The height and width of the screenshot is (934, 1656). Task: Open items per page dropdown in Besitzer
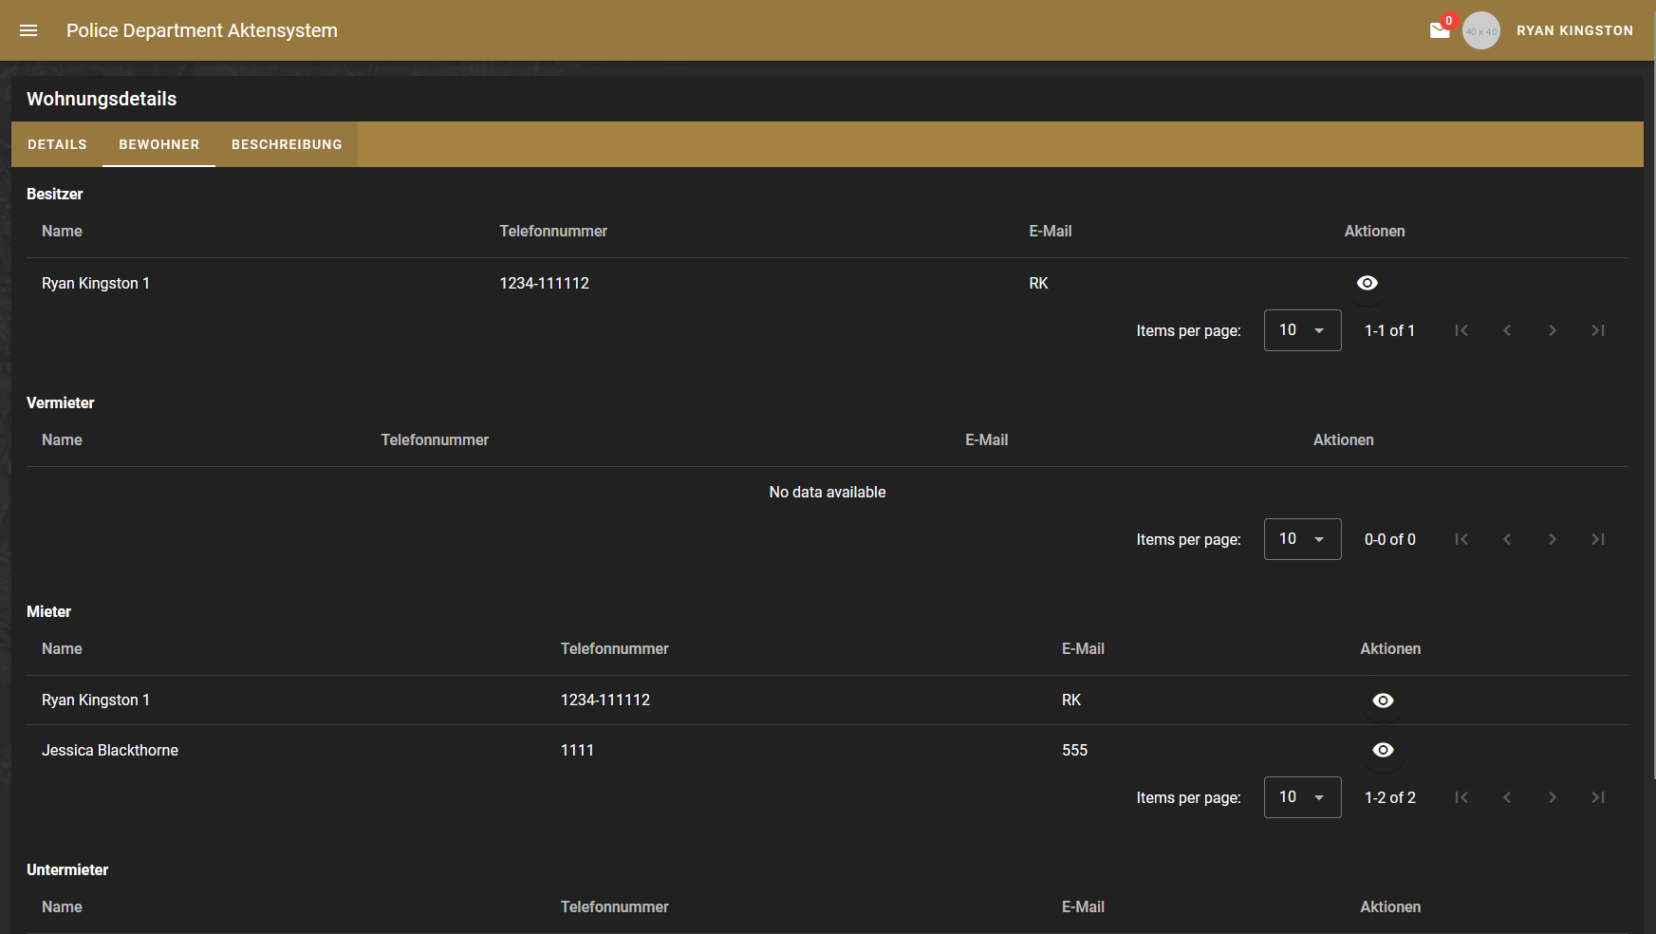(1302, 330)
